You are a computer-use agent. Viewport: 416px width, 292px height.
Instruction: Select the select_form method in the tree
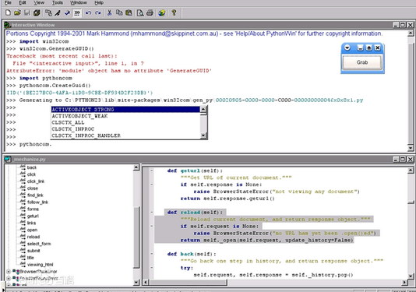point(39,244)
